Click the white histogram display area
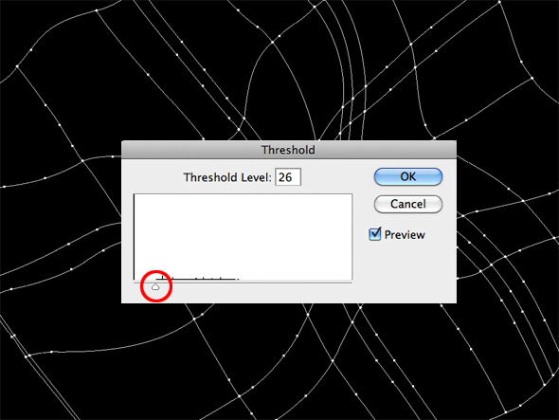 click(243, 237)
